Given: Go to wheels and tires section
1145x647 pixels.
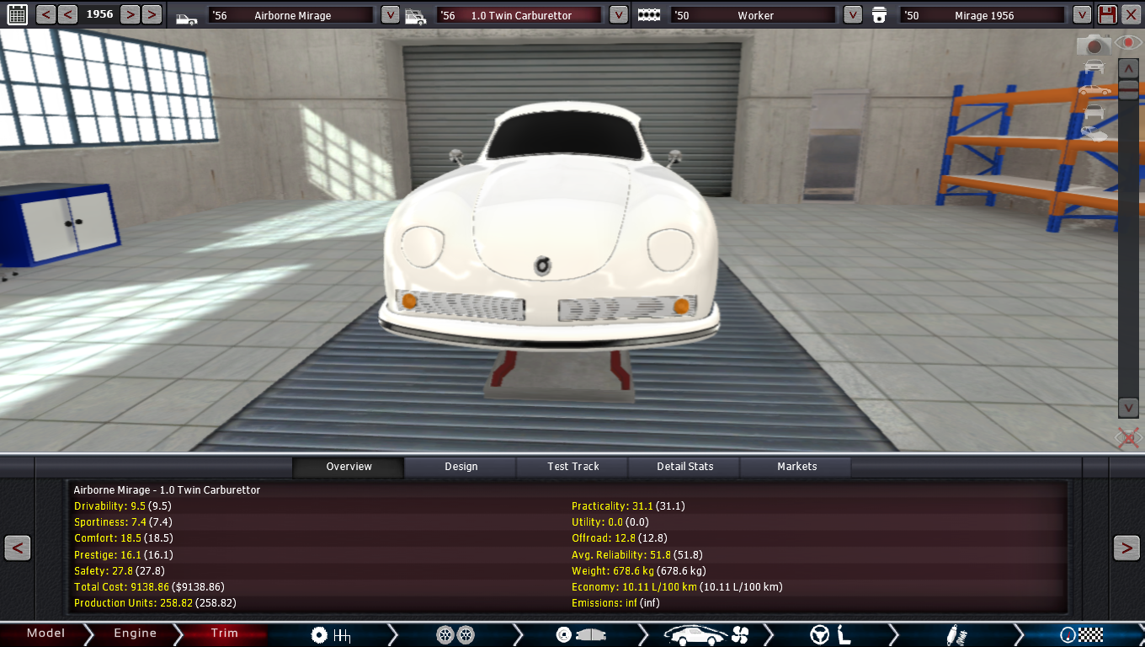Looking at the screenshot, I should (455, 634).
